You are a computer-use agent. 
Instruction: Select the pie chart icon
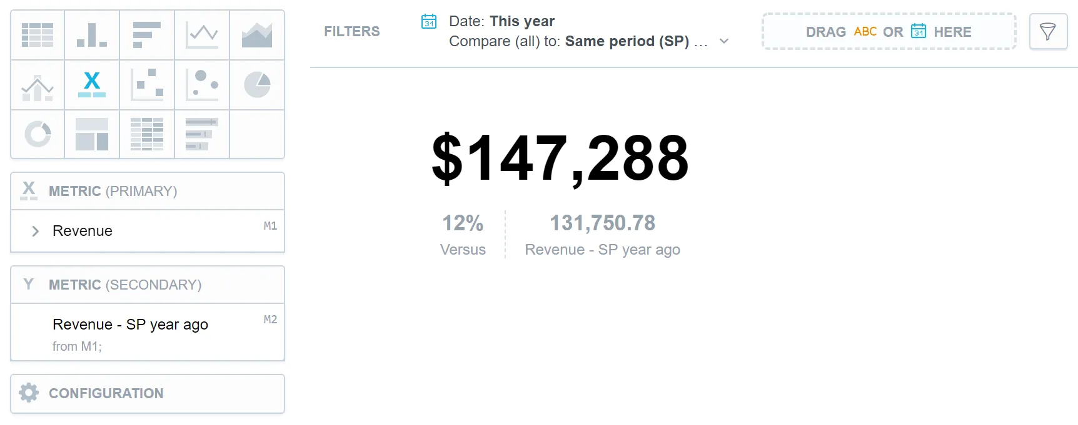coord(257,85)
